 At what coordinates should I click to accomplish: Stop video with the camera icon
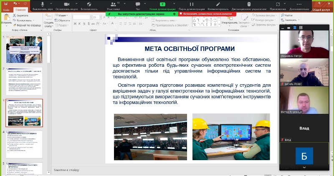click(x=67, y=6)
